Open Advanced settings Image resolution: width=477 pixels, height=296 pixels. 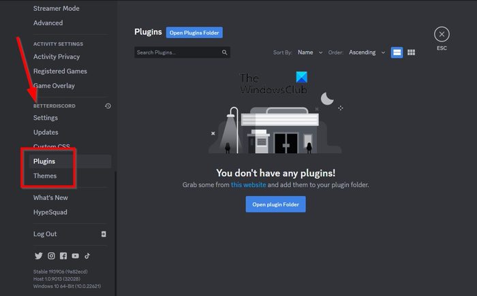[x=48, y=22]
